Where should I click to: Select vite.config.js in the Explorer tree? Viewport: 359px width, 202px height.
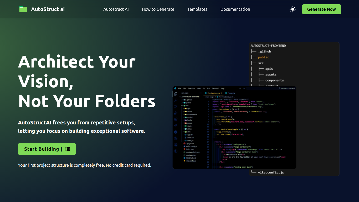(x=191, y=161)
